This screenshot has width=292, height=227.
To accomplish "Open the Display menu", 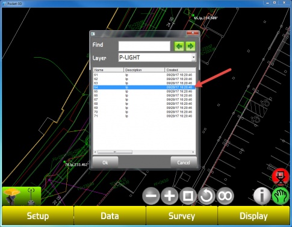I will pyautogui.click(x=253, y=216).
